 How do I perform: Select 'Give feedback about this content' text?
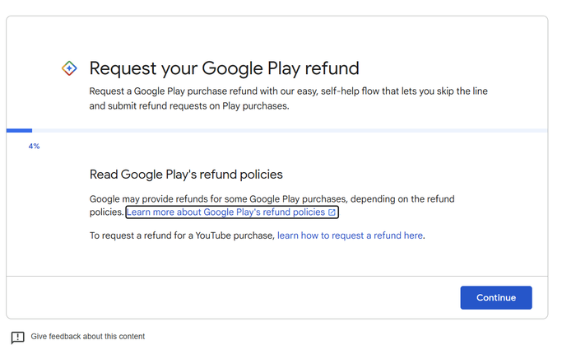(88, 337)
